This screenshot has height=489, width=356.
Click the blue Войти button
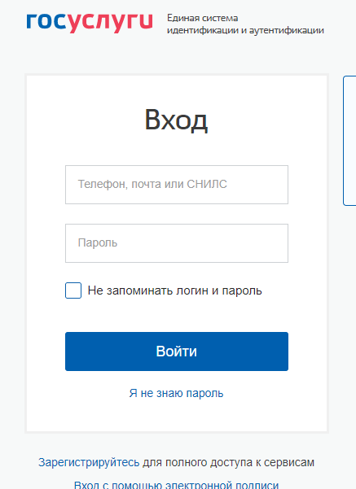click(x=177, y=351)
